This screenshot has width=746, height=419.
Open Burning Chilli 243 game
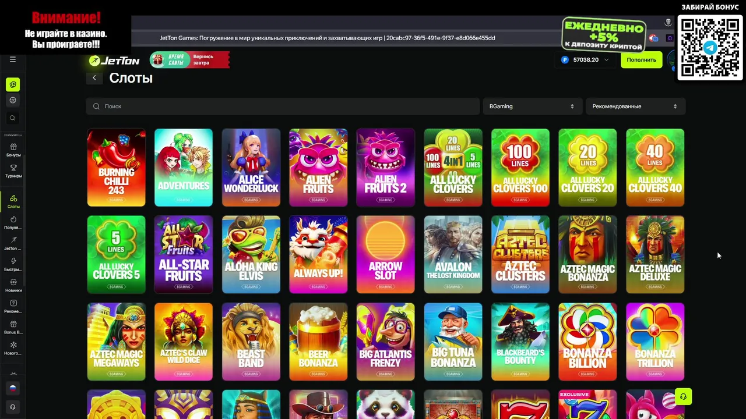116,168
